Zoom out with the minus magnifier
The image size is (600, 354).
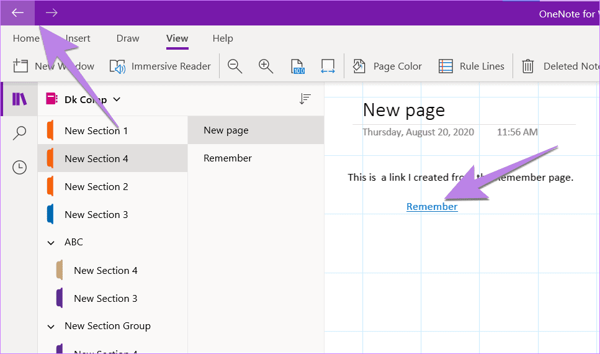pyautogui.click(x=235, y=66)
